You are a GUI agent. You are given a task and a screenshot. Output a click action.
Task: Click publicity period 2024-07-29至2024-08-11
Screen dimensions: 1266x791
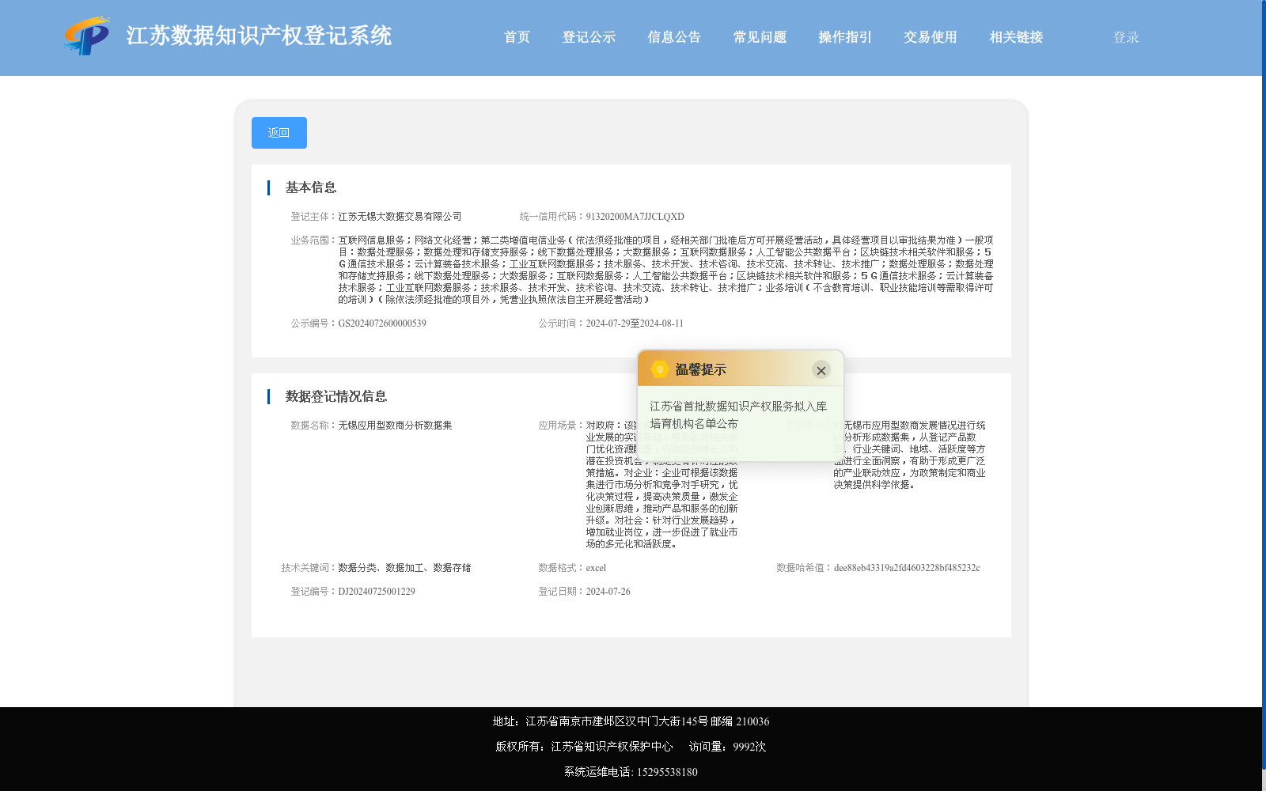click(635, 324)
